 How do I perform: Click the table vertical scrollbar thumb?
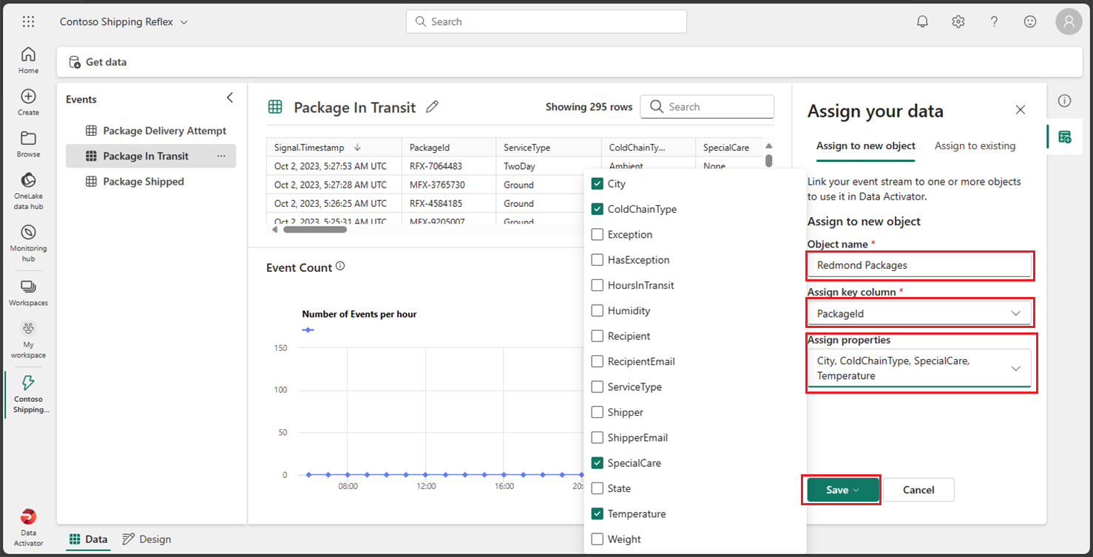768,160
